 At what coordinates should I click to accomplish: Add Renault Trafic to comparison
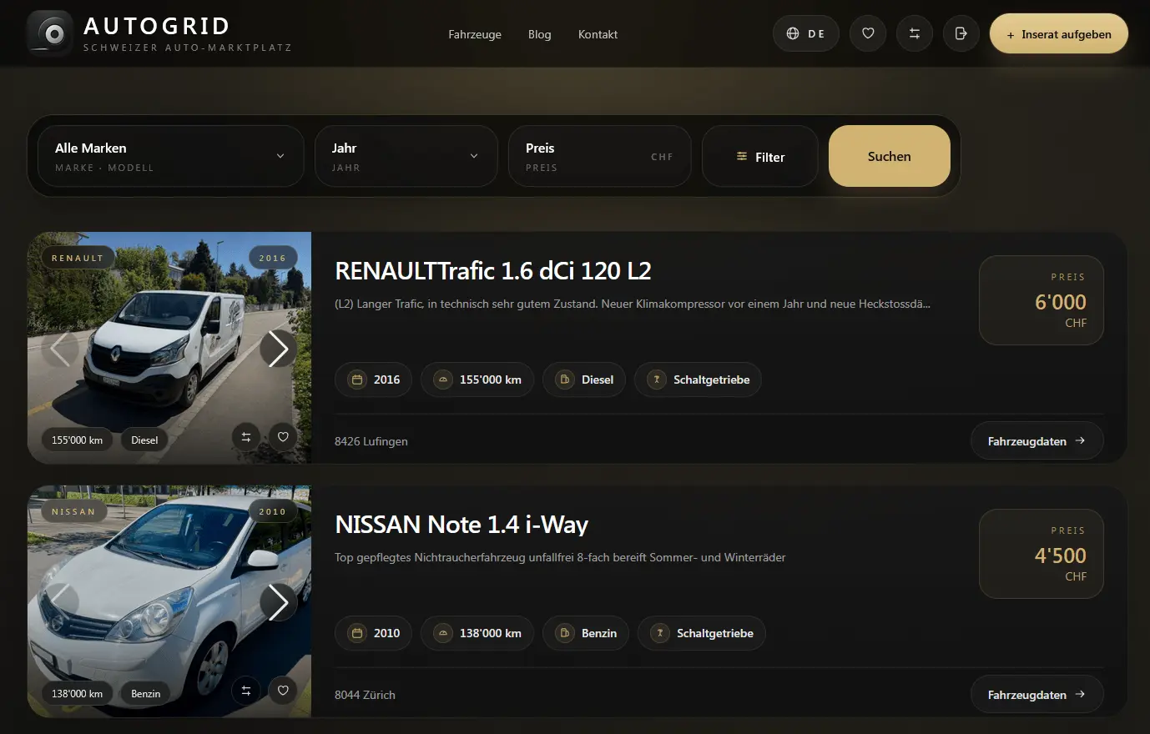pos(246,436)
